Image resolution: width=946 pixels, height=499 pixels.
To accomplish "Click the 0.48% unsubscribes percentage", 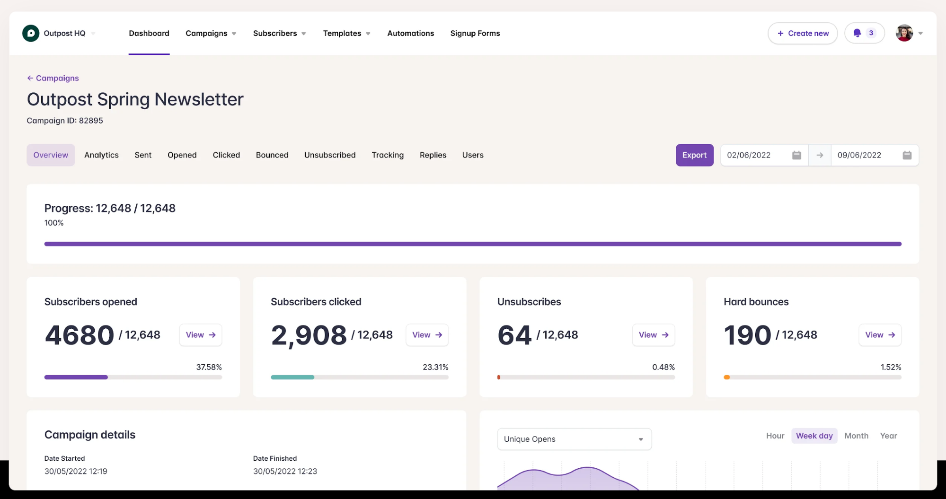I will tap(663, 367).
